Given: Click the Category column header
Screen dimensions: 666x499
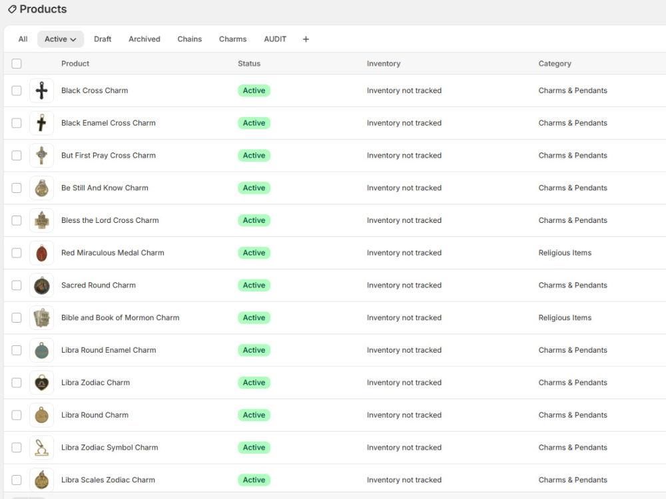Looking at the screenshot, I should tap(555, 64).
